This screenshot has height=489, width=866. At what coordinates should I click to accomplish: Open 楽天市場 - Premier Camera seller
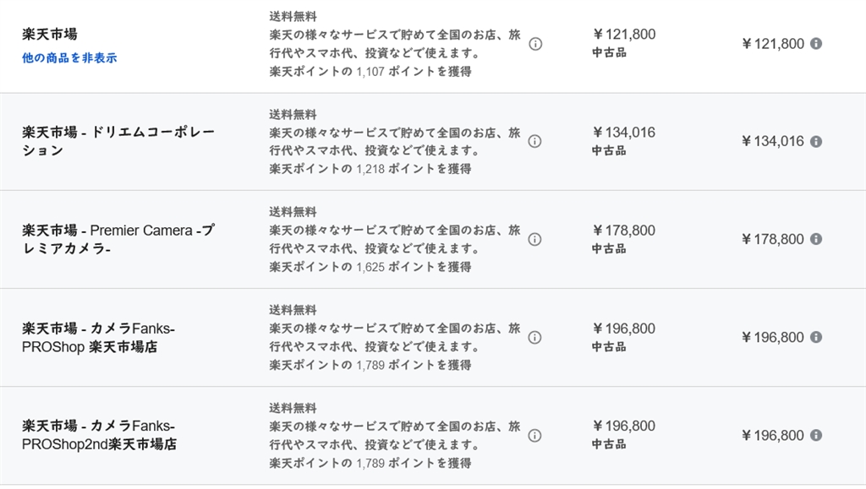118,239
